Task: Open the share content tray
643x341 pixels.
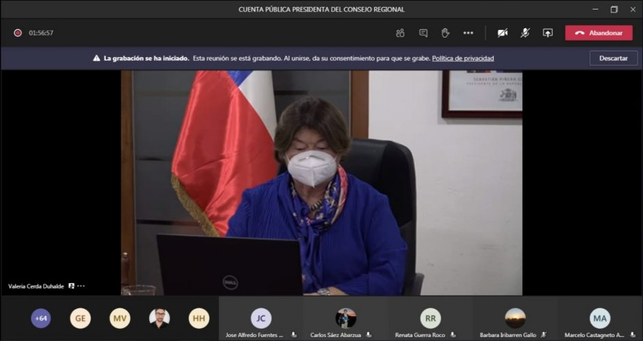Action: point(547,33)
